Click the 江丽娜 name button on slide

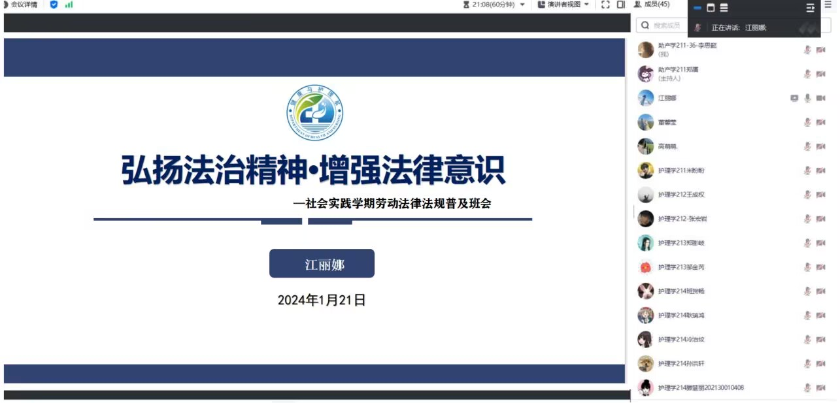[322, 264]
